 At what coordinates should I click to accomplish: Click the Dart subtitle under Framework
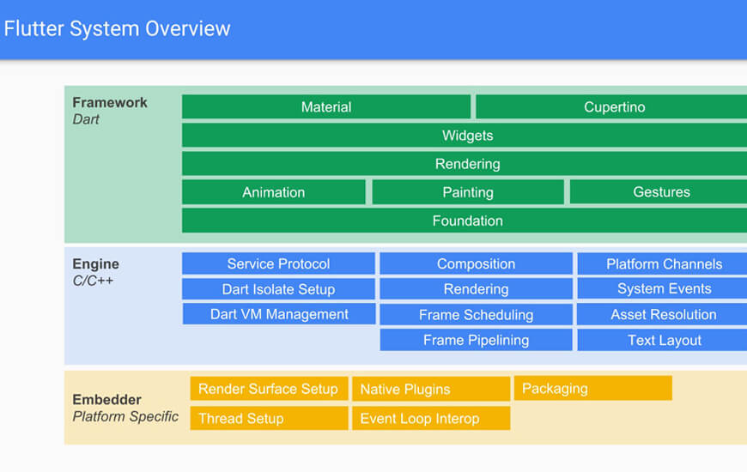click(86, 119)
